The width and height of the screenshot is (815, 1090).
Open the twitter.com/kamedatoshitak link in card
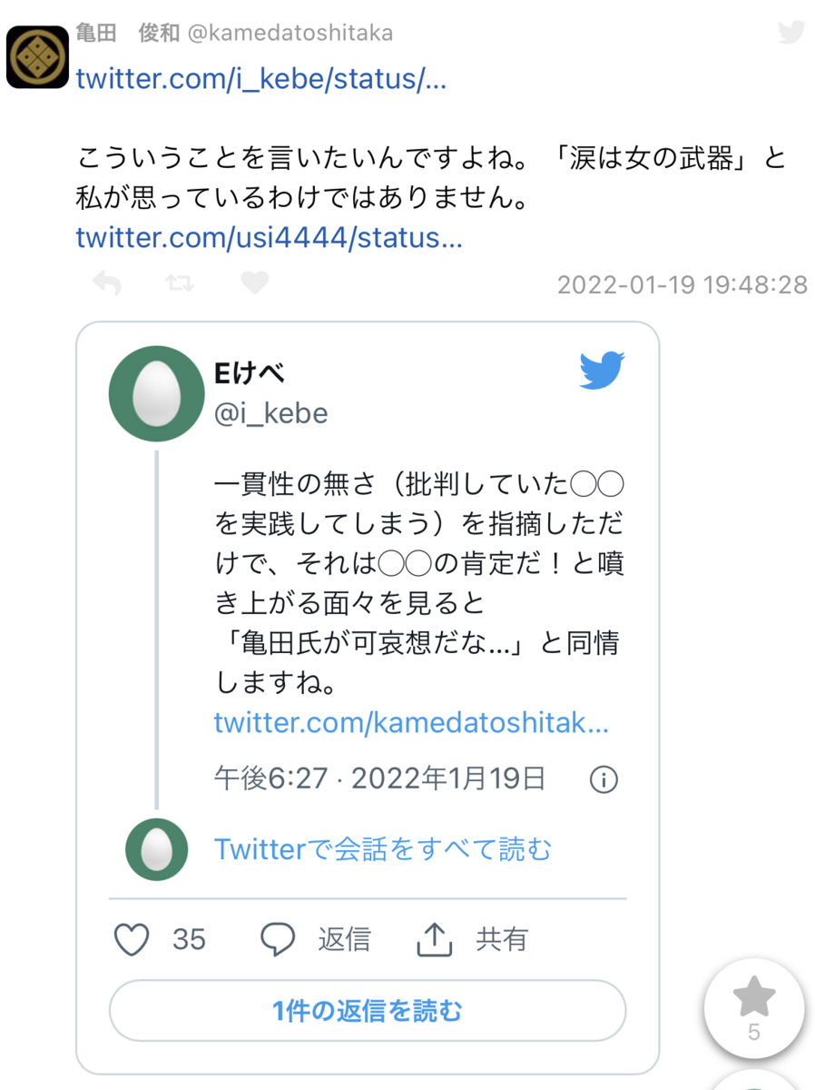coord(411,724)
